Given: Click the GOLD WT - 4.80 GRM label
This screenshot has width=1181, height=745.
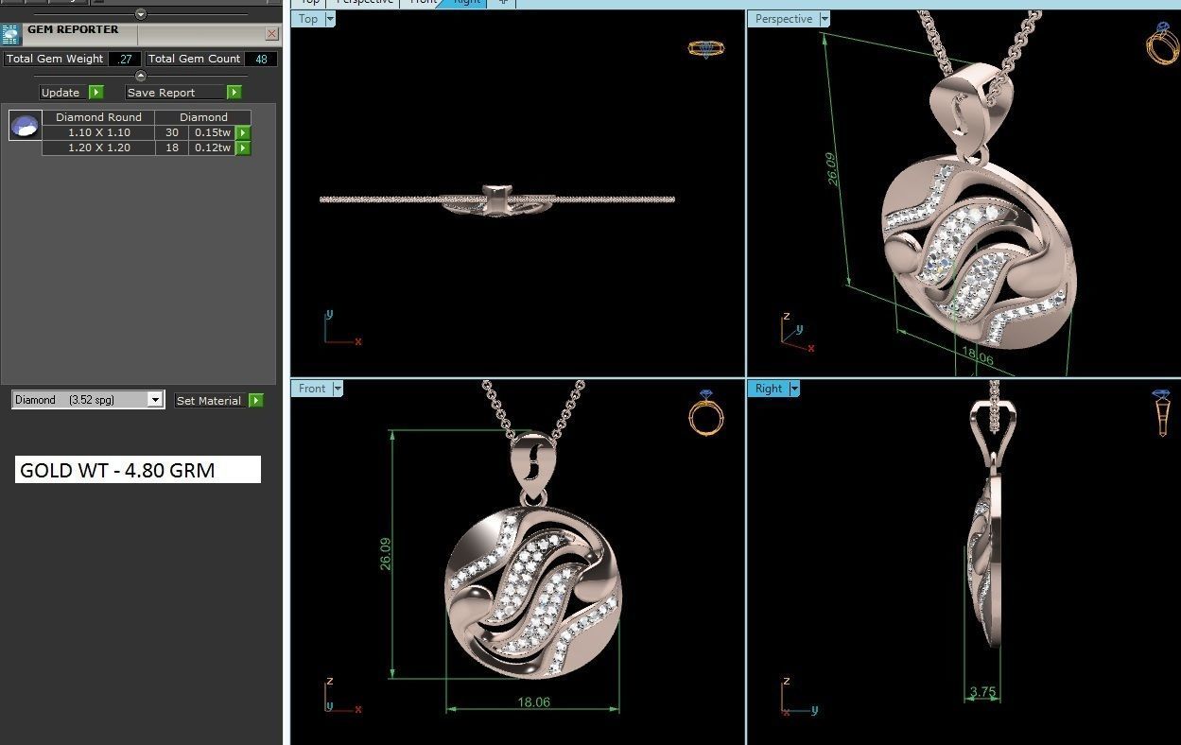Looking at the screenshot, I should 137,470.
